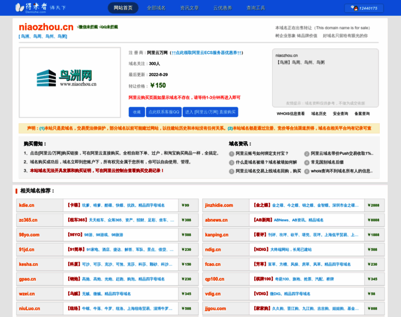Click number 6 bullet beside whois查询 article
The height and width of the screenshot is (317, 401).
point(307,171)
